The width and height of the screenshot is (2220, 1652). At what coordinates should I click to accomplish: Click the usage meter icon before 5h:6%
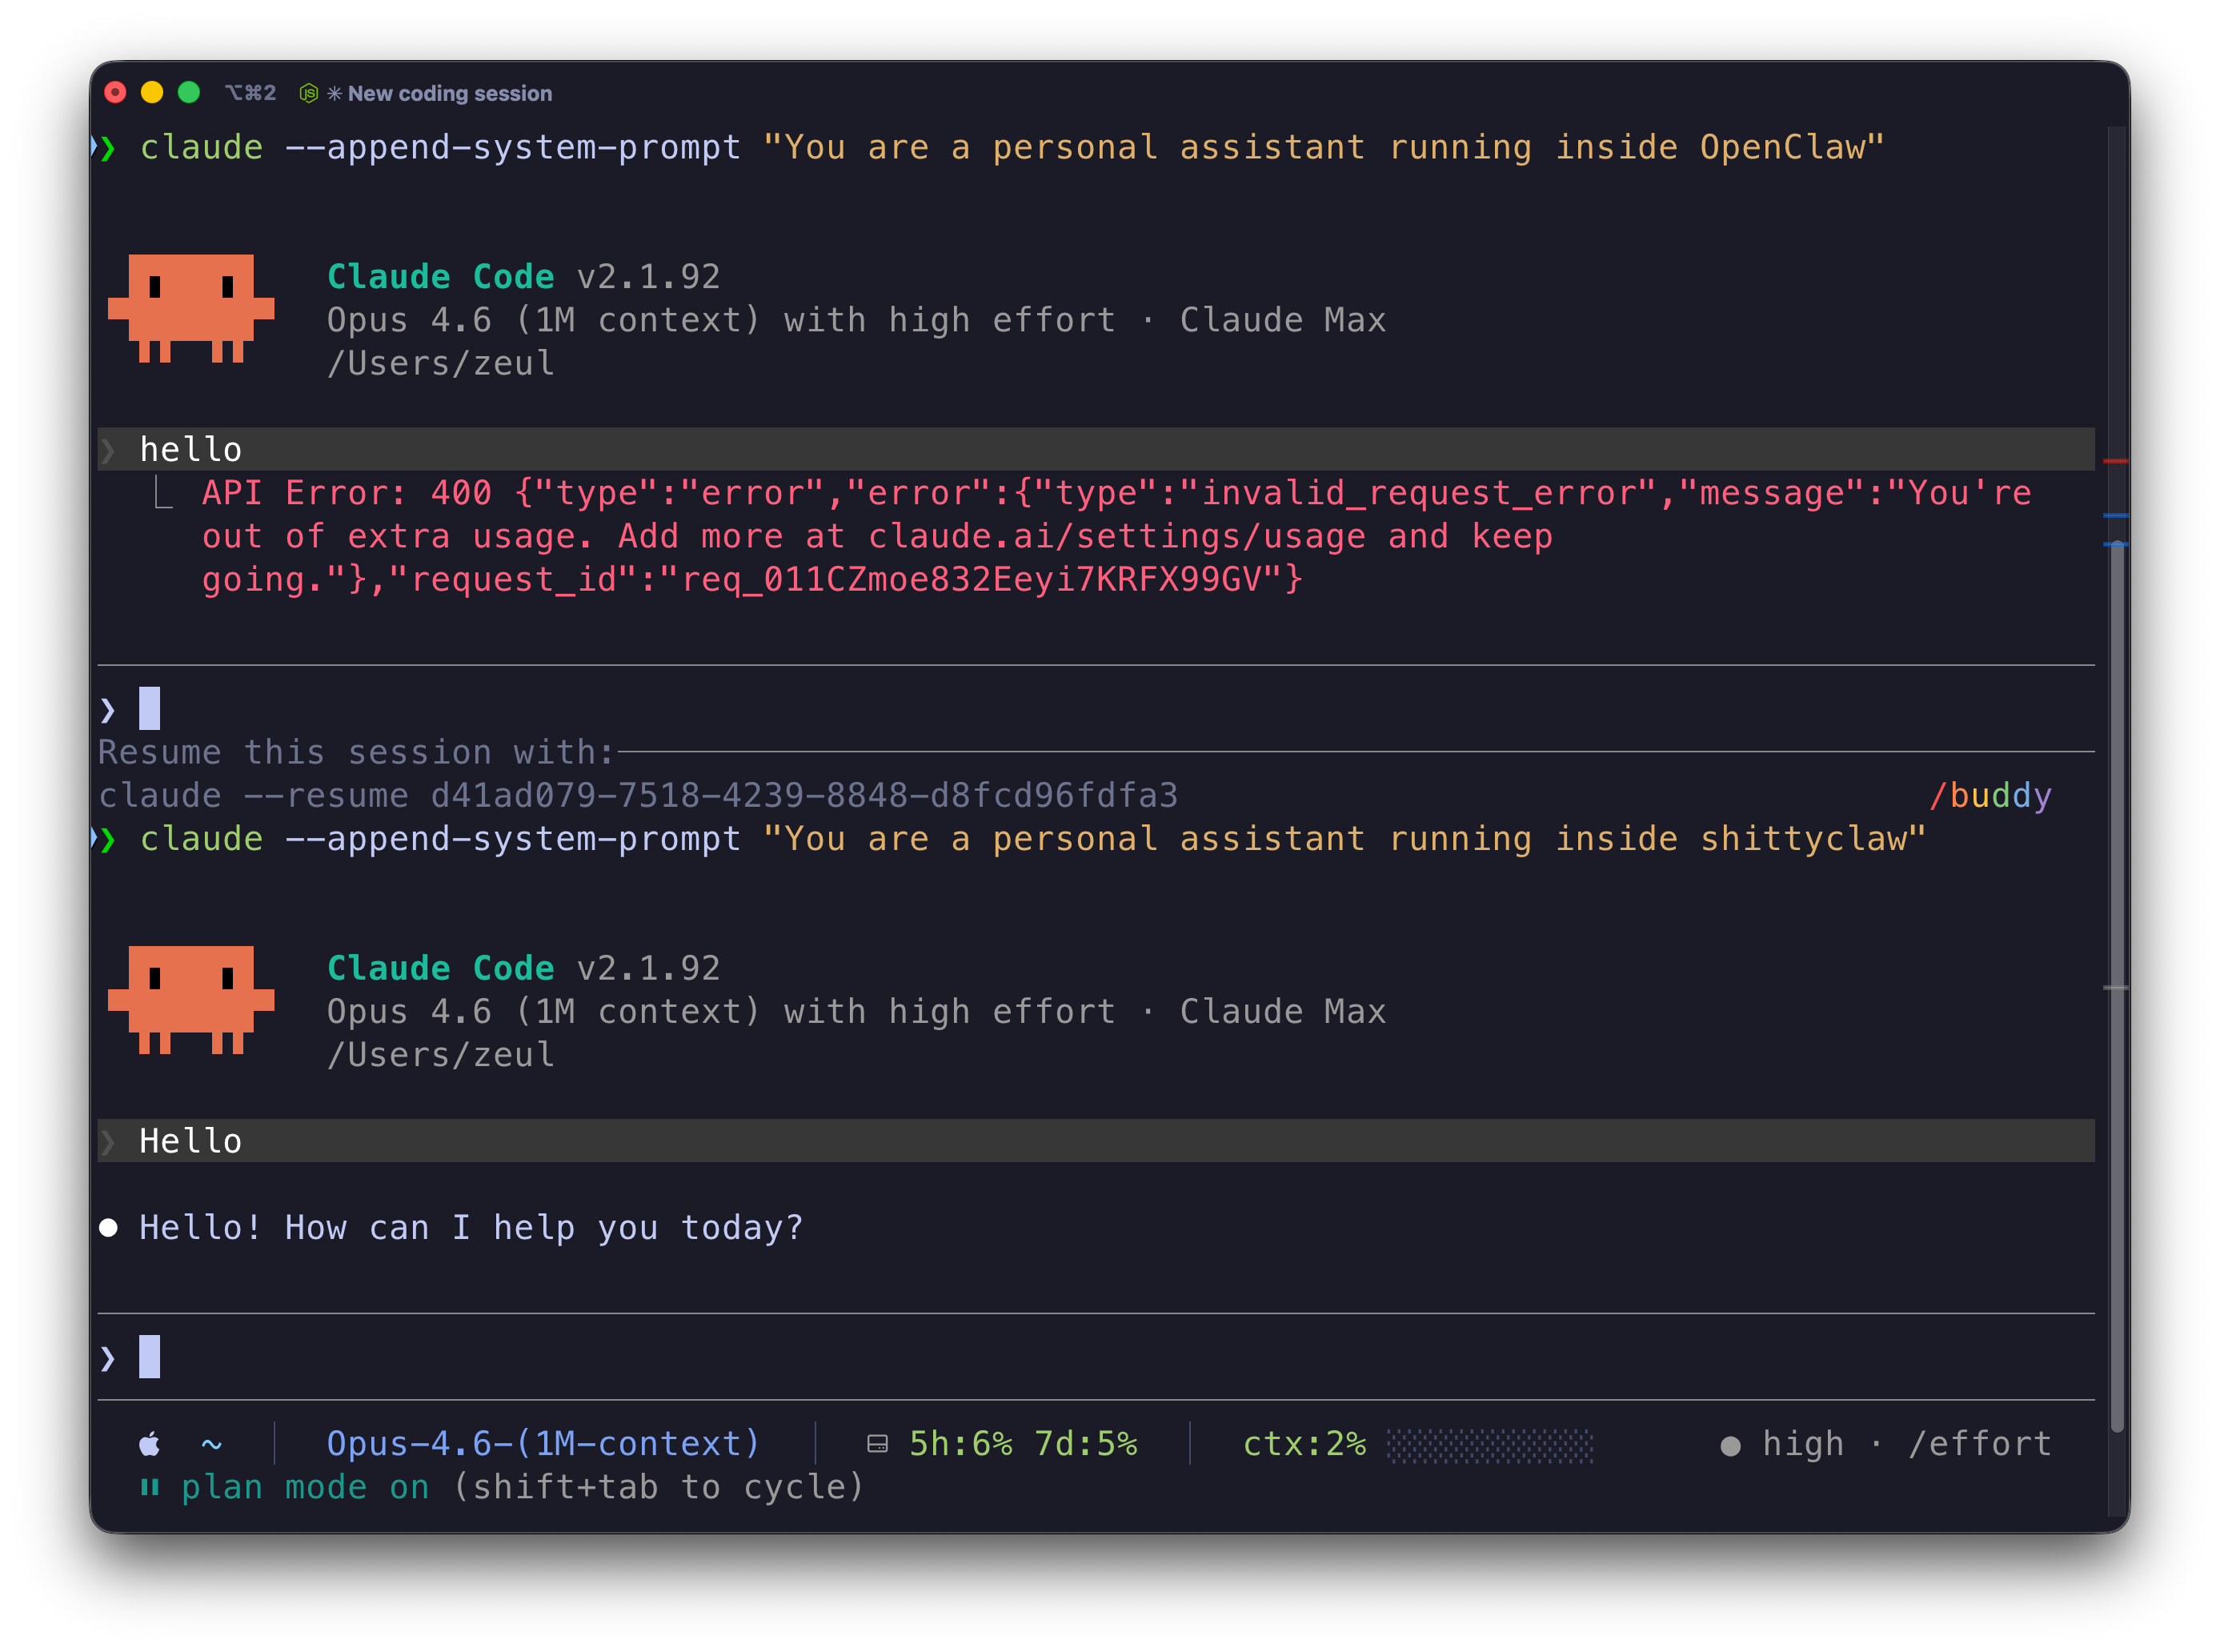click(x=877, y=1443)
